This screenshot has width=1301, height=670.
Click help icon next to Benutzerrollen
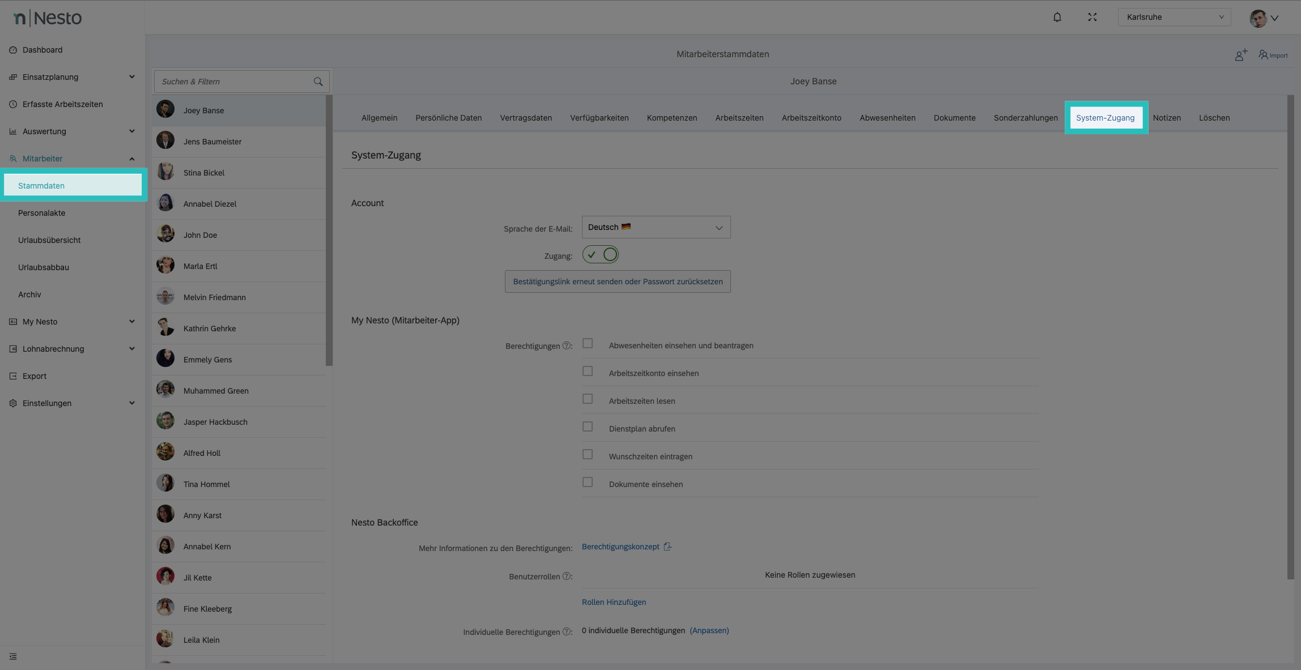[x=566, y=576]
